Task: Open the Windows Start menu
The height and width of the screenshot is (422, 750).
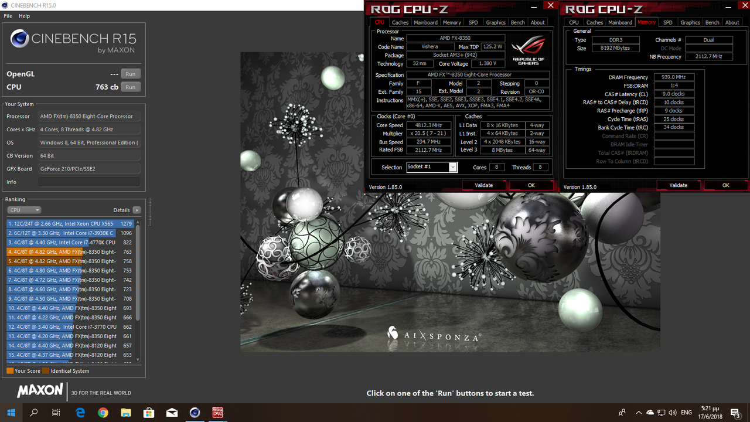Action: [x=11, y=413]
